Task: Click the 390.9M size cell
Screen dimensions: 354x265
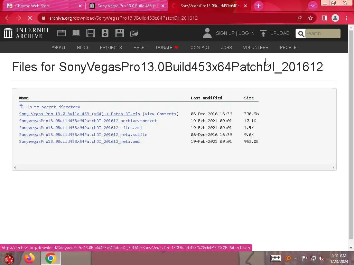Action: click(251, 114)
